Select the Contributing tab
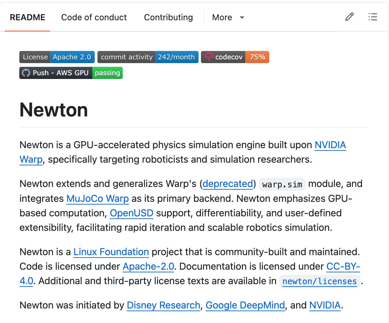This screenshot has height=323, width=389. point(168,17)
